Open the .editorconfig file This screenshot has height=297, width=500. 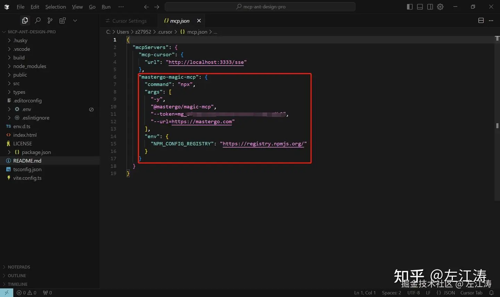(50, 100)
